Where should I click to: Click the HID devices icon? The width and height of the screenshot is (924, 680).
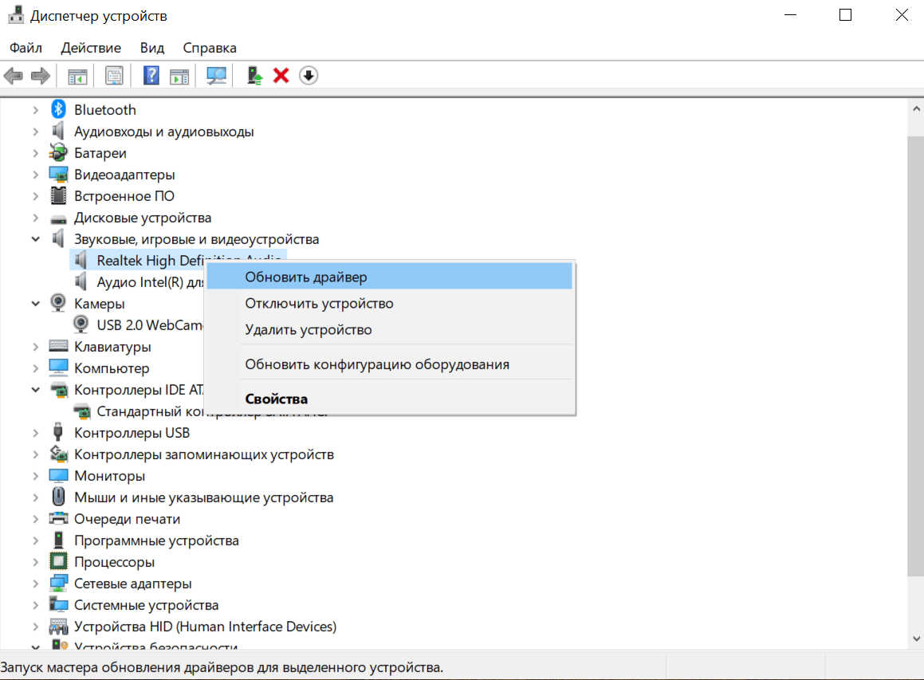click(58, 627)
